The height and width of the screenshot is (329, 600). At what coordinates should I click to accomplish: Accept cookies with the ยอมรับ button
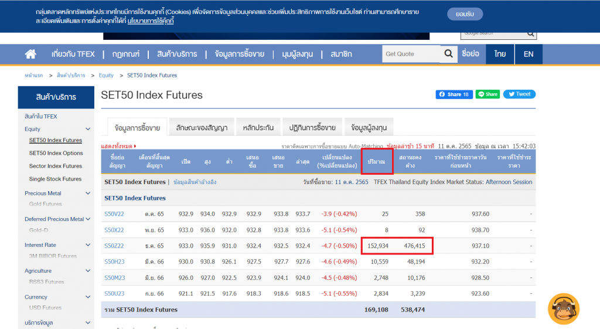[465, 14]
